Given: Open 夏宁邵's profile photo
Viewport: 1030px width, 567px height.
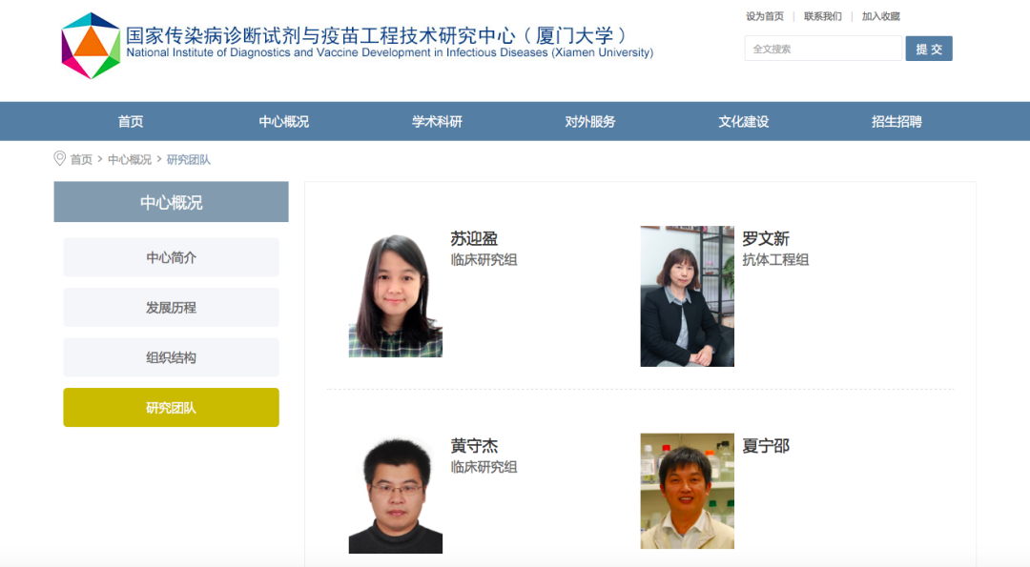Looking at the screenshot, I should tap(687, 491).
